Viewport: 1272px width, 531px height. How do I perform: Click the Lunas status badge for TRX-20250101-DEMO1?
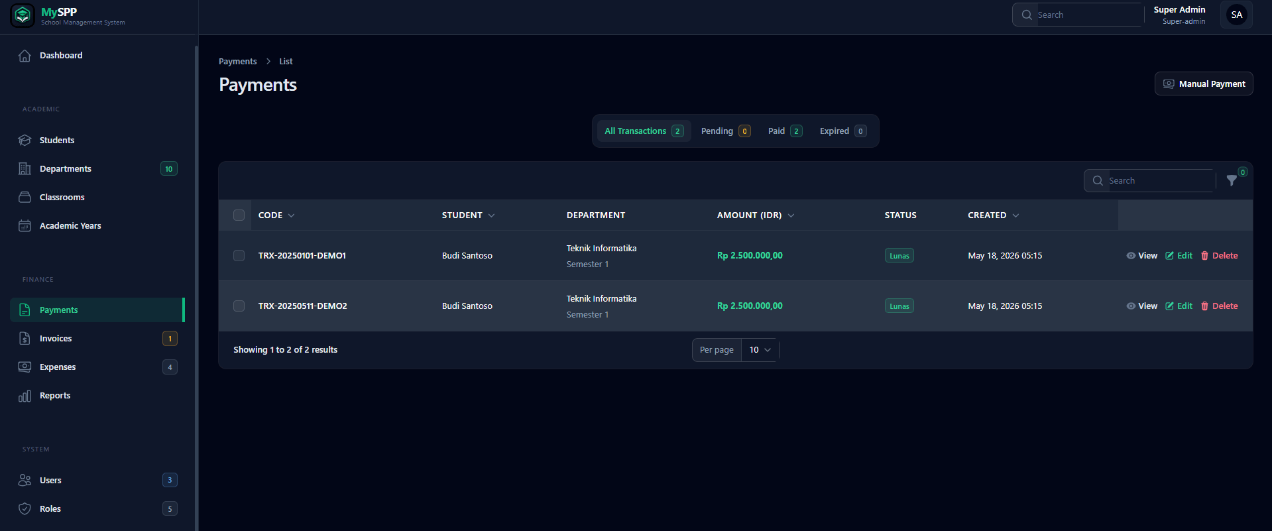899,256
